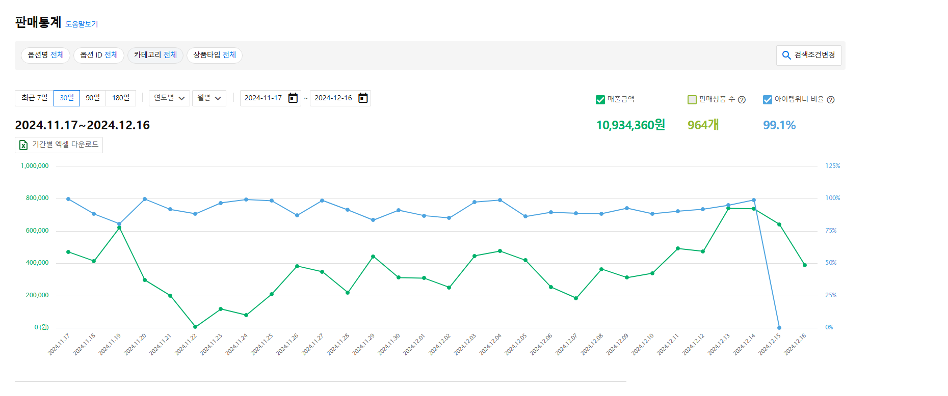This screenshot has width=948, height=396.
Task: Click the Excel file download icon
Action: 23,145
